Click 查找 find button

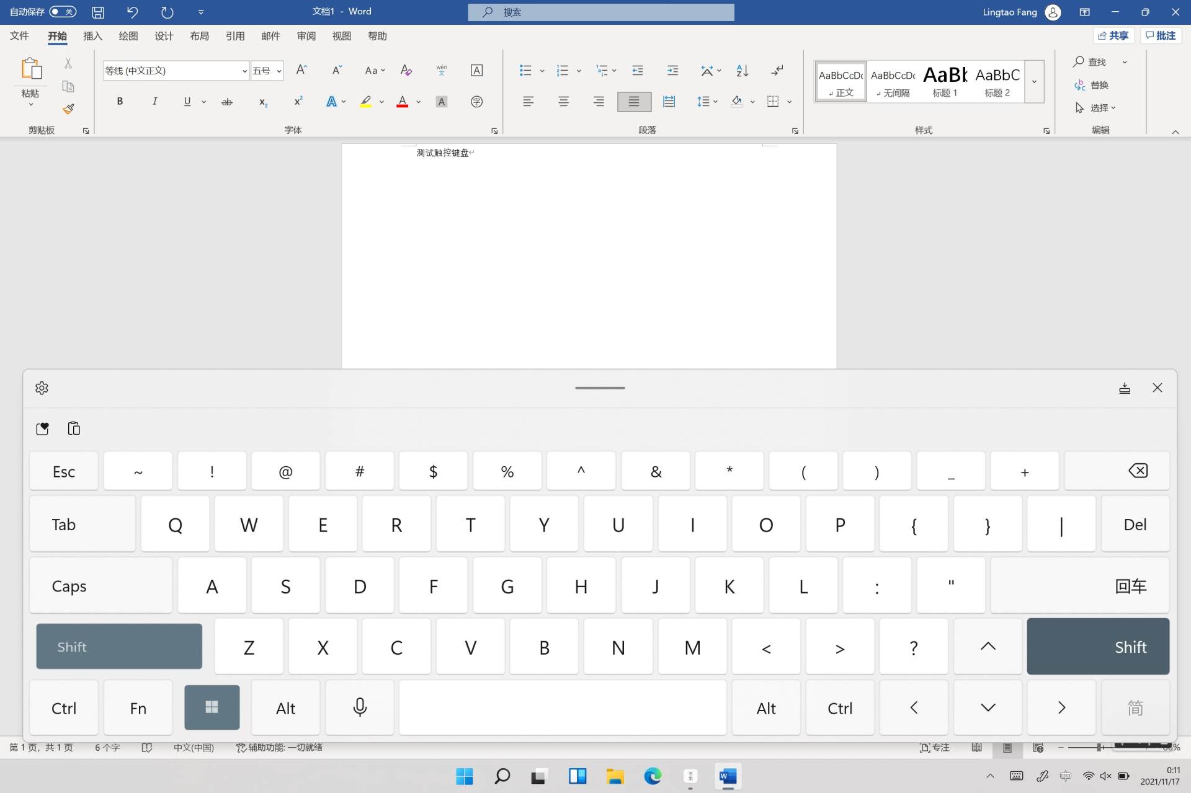1091,62
